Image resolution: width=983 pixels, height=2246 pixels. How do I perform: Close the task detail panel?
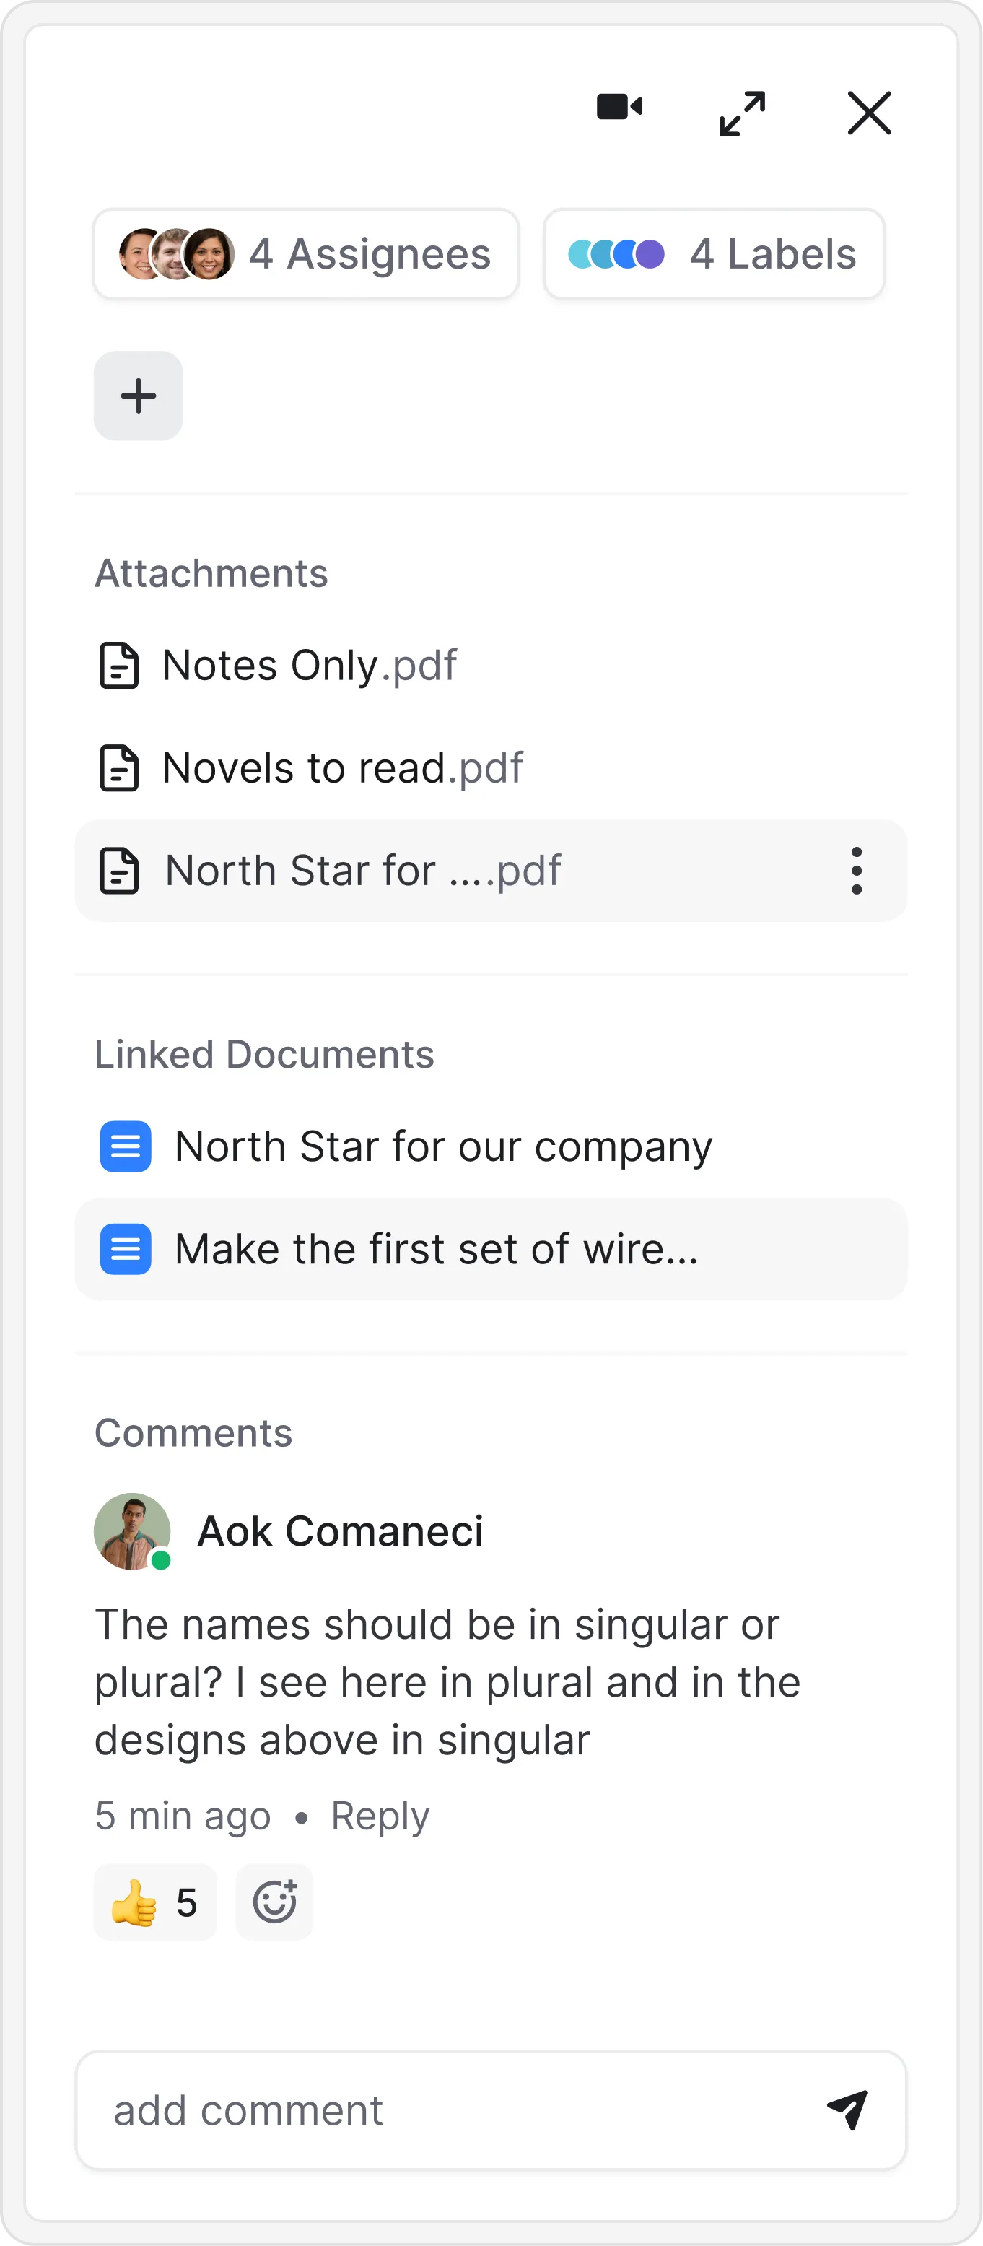click(x=869, y=113)
